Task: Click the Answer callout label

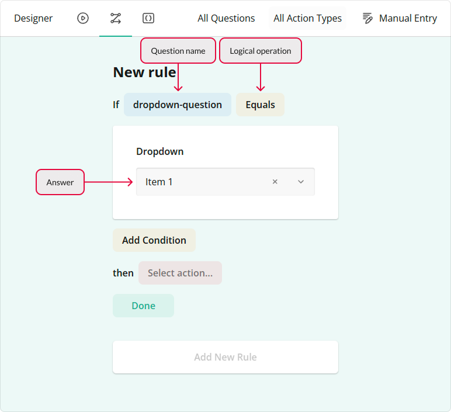Action: click(x=60, y=182)
